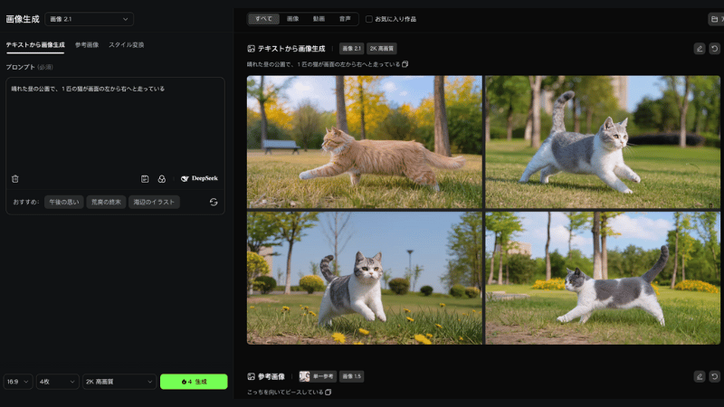Click the DeepSeek prompt enhancer

(x=199, y=179)
